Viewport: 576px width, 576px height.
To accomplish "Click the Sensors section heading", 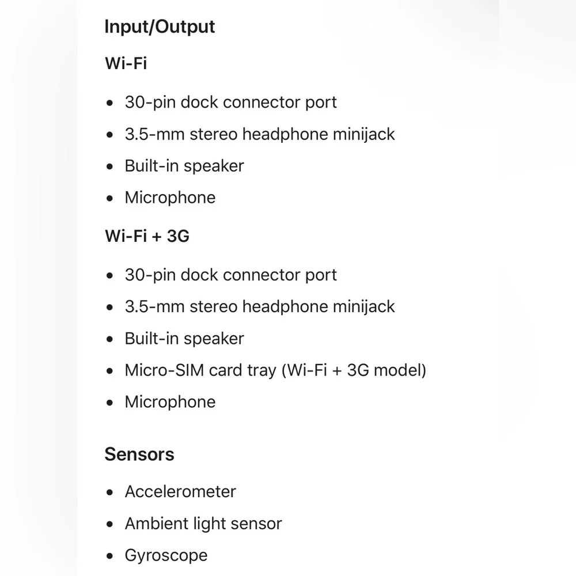I will point(139,454).
